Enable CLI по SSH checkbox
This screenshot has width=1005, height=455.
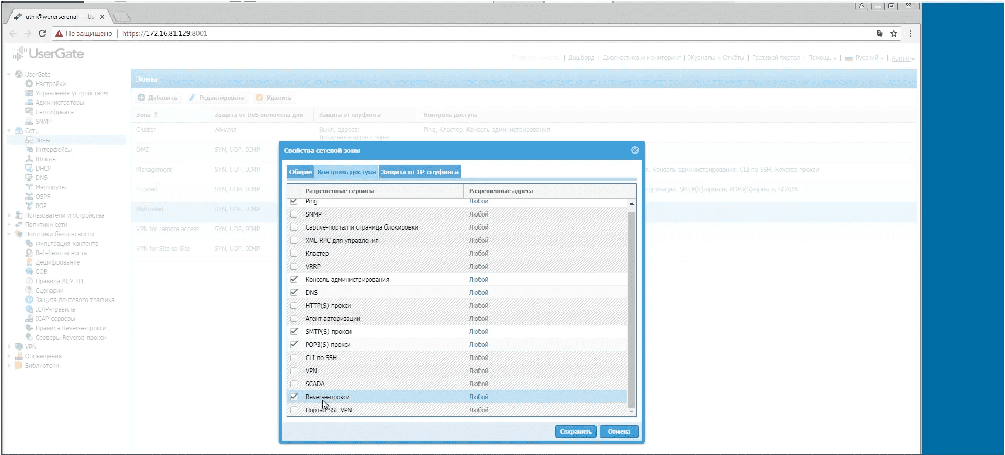294,358
